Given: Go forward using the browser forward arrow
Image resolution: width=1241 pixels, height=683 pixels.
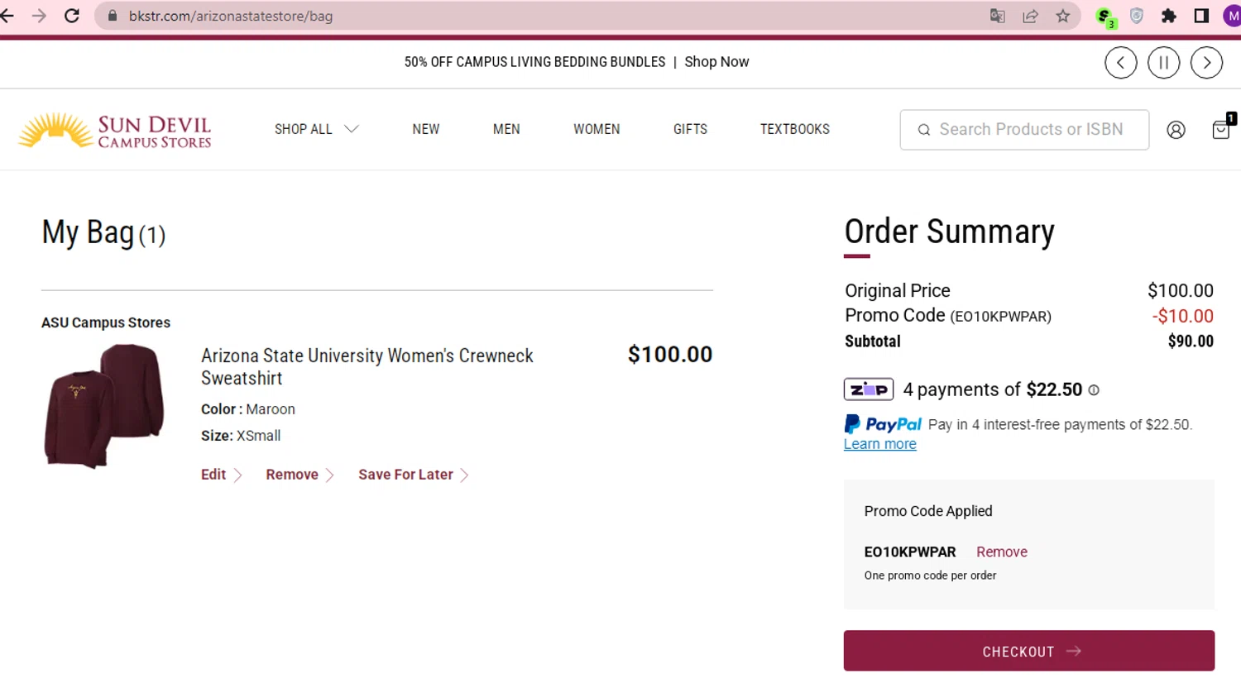Looking at the screenshot, I should point(39,16).
